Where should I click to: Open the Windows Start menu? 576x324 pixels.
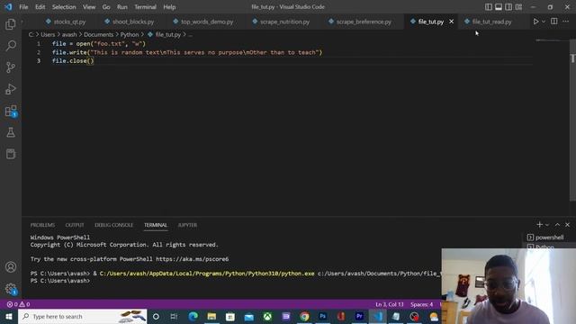tap(9, 316)
